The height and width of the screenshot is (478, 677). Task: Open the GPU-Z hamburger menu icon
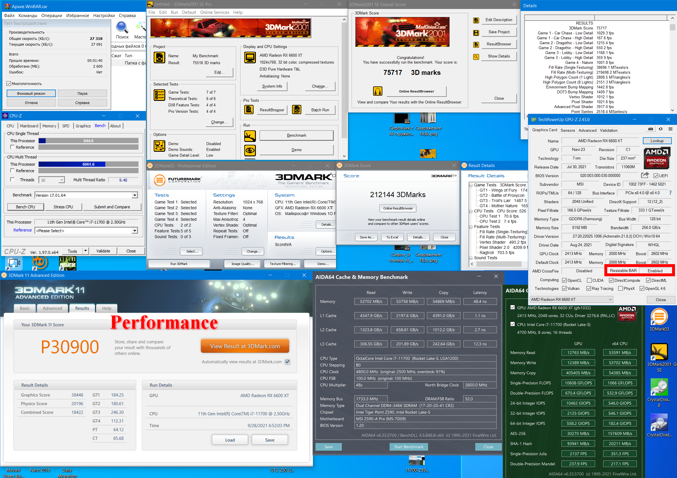click(x=670, y=129)
